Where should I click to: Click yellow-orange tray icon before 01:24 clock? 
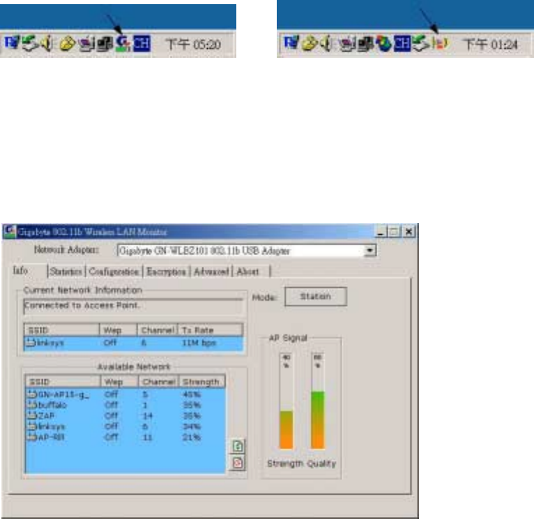(440, 43)
